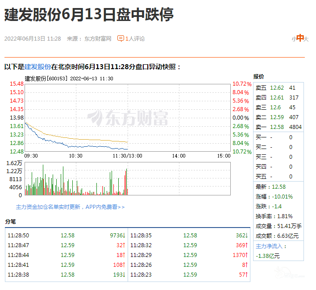Click the 11:28:29 tick row
Screen dimensions: 316x290
[x=189, y=255]
